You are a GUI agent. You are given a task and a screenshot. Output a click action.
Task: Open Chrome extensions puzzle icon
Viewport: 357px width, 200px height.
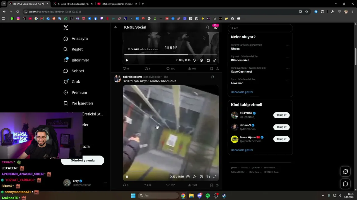click(x=323, y=12)
